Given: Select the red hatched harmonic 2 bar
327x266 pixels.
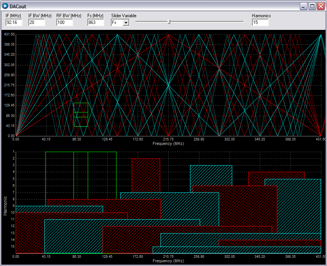Looking at the screenshot, I should click(146, 175).
